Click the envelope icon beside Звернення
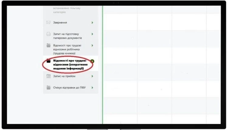 48,23
